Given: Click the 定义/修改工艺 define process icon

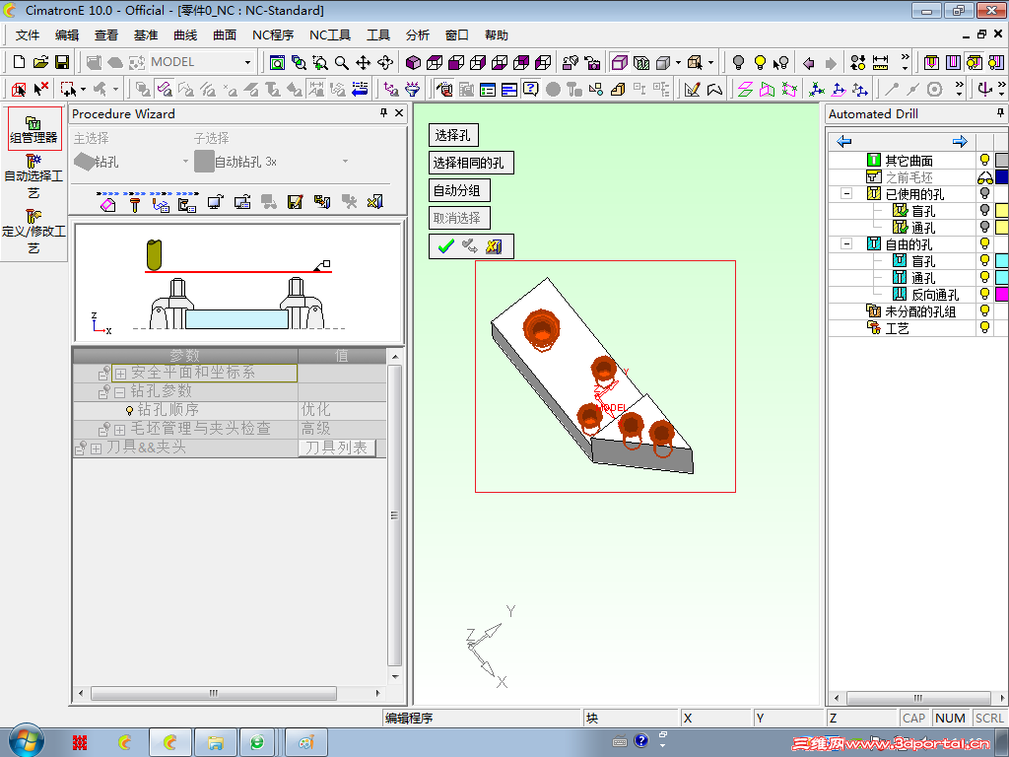Looking at the screenshot, I should [34, 232].
